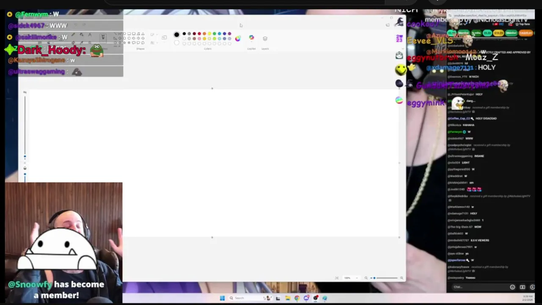Screen dimensions: 542x305
Task: Click the canvas bottom center resize handle
Action: [x=212, y=237]
